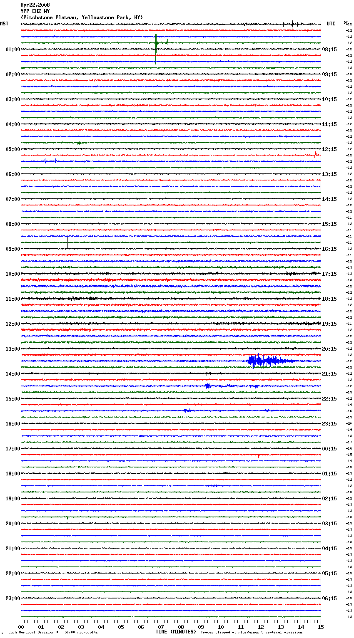This screenshot has width=354, height=638.
Task: Click the TIME (MINUTES) axis title
Action: pyautogui.click(x=176, y=632)
